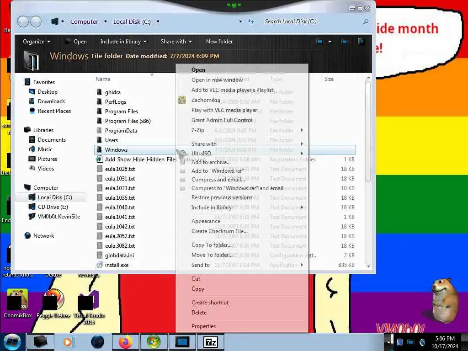Click Delete in the context menu

tap(199, 313)
